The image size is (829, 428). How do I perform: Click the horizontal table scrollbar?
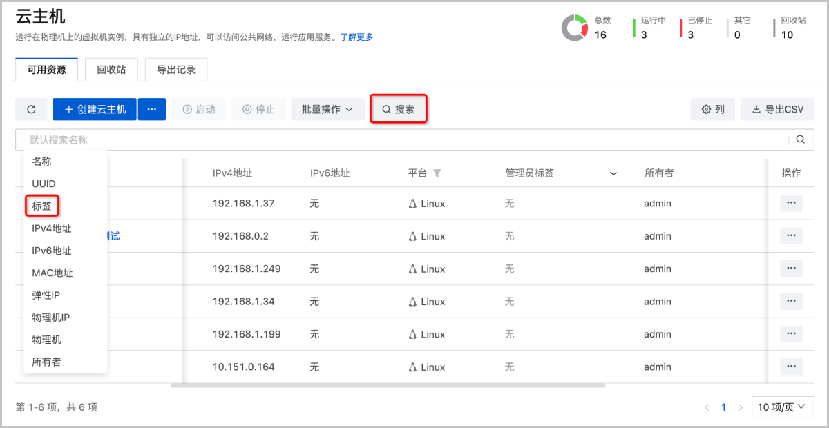coord(388,385)
